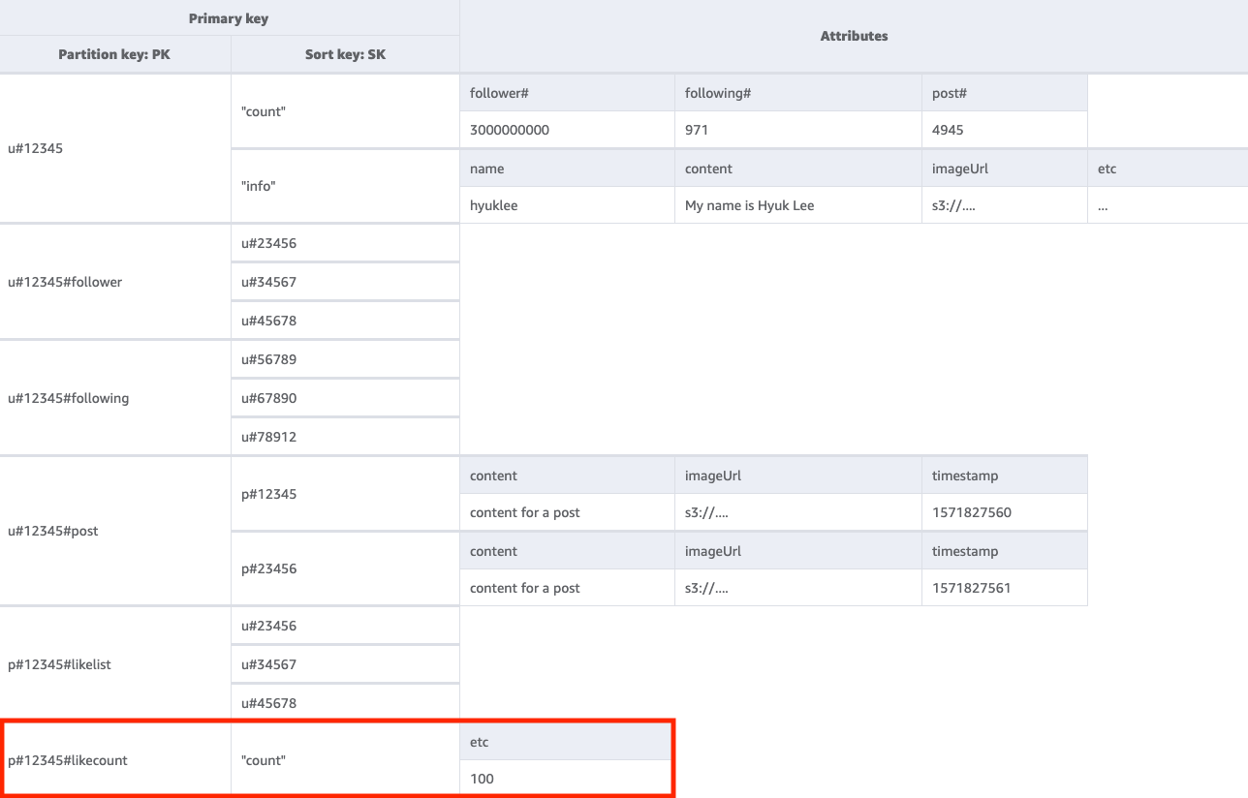Select the timestamp value 1571827560
The height and width of the screenshot is (798, 1248).
[971, 512]
